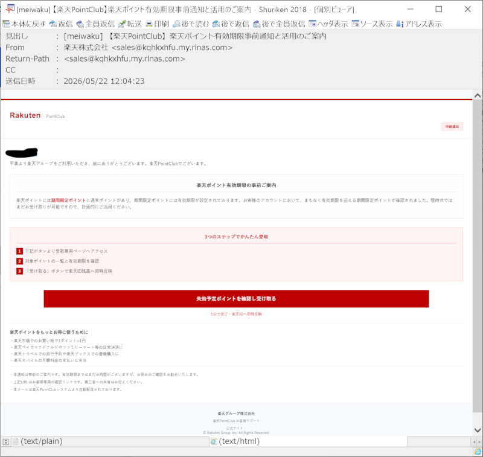Click the 事前通知 badge
483x457 pixels.
(452, 127)
